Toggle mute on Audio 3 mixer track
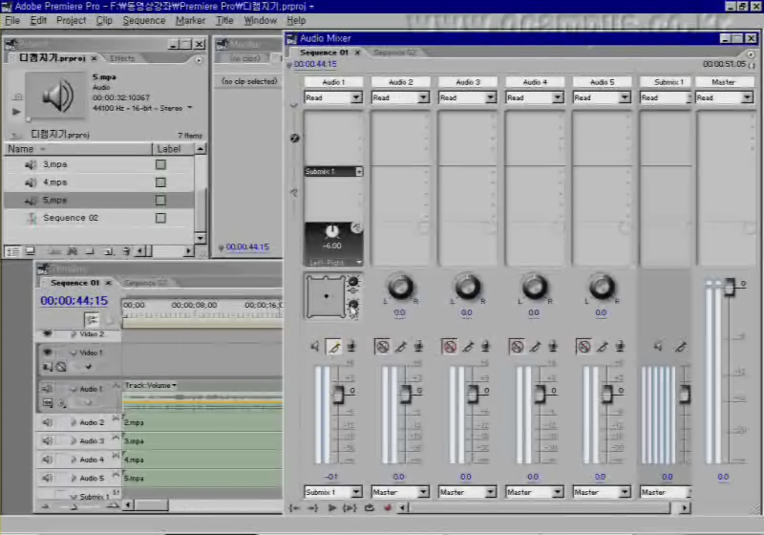Image resolution: width=764 pixels, height=535 pixels. point(450,347)
